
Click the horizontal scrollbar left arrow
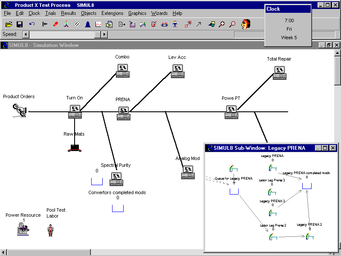pyautogui.click(x=3, y=253)
